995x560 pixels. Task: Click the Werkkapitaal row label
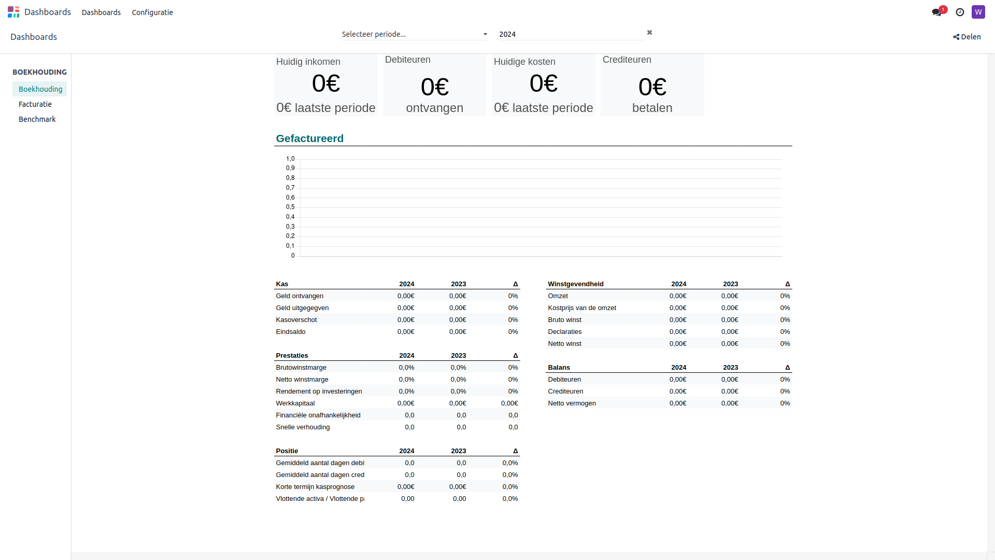[x=295, y=403]
